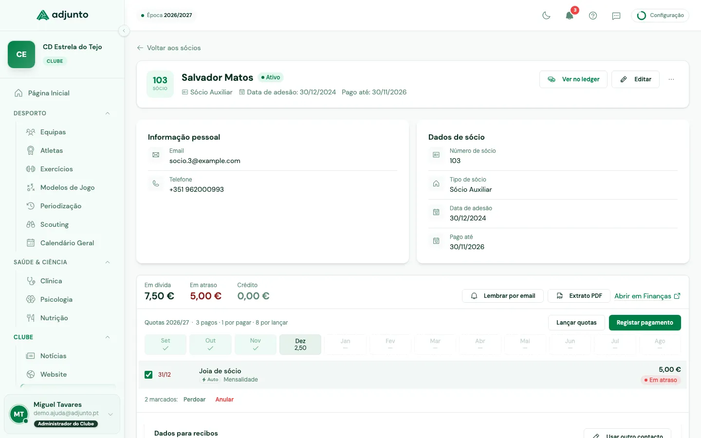Click Voltar aos sócios link
This screenshot has height=438, width=701.
coord(169,48)
